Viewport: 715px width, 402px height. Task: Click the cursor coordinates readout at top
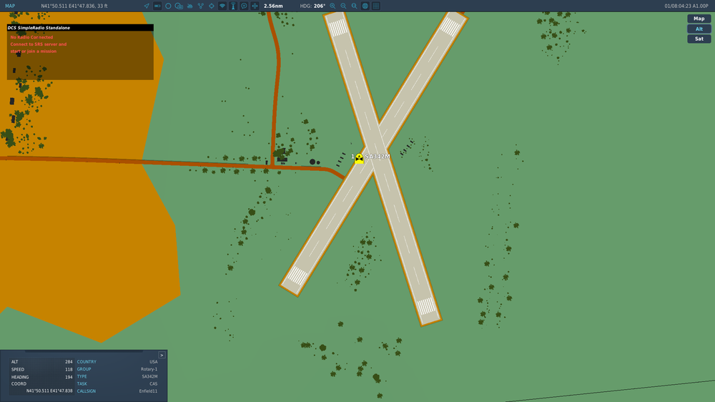click(74, 6)
